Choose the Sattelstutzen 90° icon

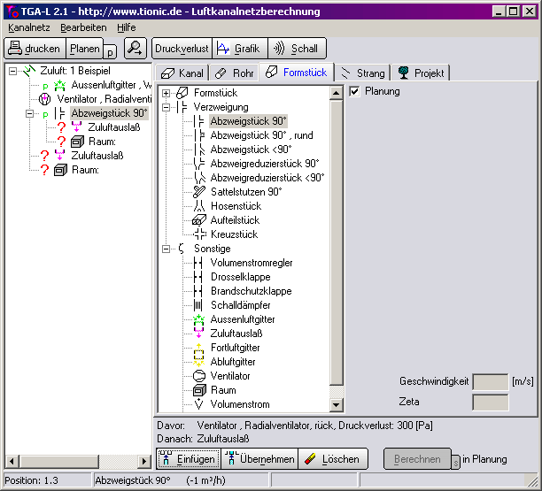pos(199,192)
